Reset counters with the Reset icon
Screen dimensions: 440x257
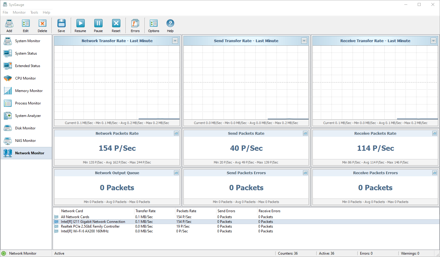(x=116, y=26)
